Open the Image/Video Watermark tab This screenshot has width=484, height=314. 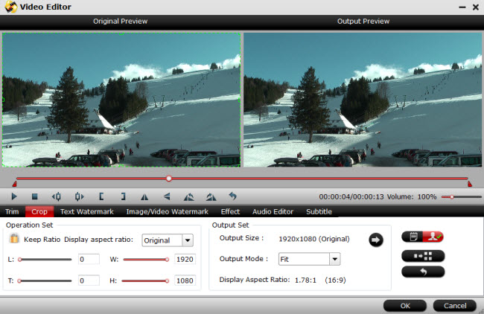[168, 211]
